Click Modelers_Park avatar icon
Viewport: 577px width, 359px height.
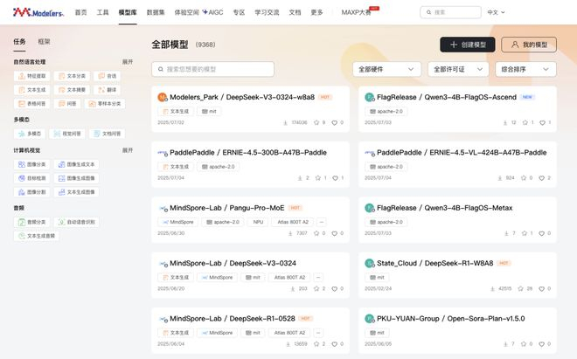(x=163, y=97)
